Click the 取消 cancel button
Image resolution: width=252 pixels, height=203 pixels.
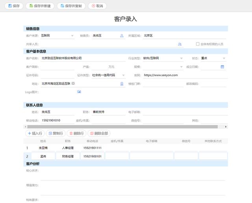[97, 6]
